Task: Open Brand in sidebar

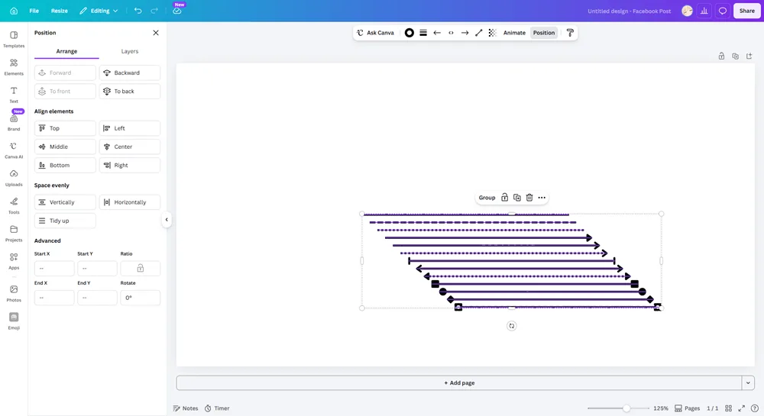Action: [x=14, y=122]
